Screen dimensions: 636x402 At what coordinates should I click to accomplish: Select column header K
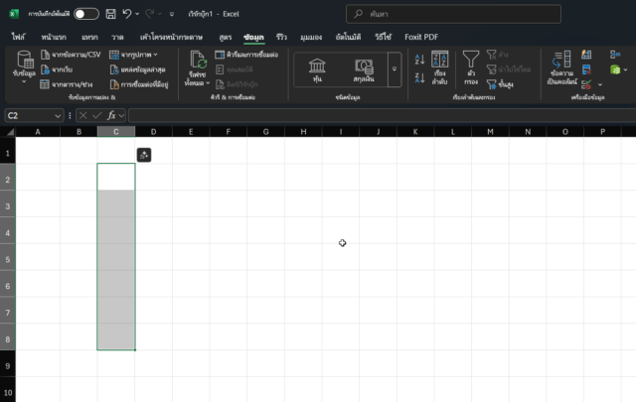pos(415,132)
